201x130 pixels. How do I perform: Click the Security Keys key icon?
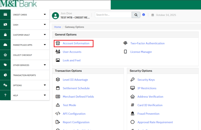point(132,79)
